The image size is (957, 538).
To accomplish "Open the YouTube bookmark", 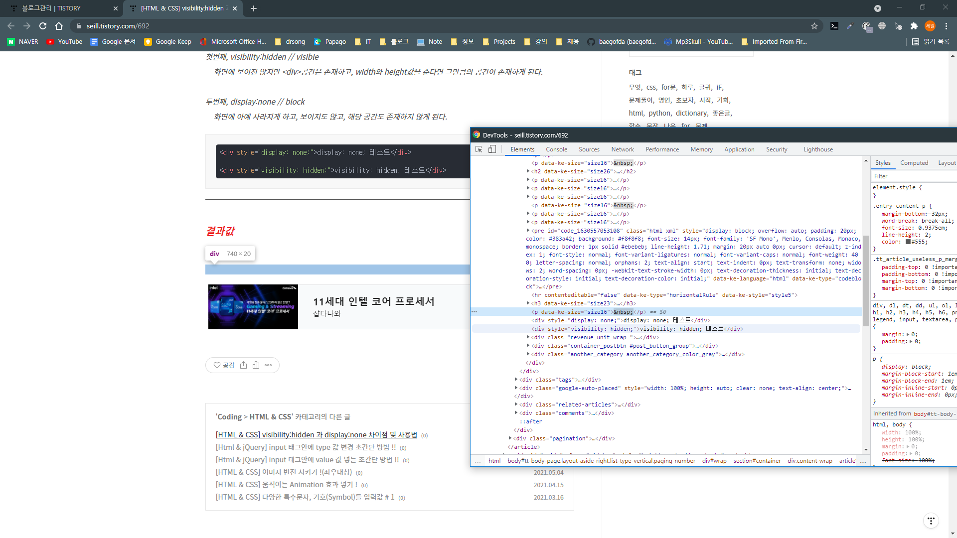I will 64,42.
